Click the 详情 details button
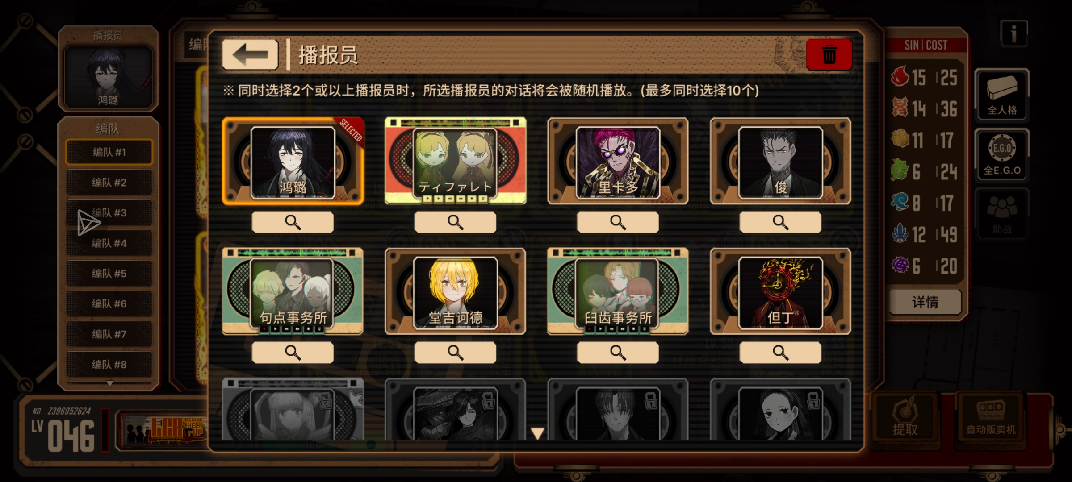Screen dimensions: 1072x482 tap(925, 302)
